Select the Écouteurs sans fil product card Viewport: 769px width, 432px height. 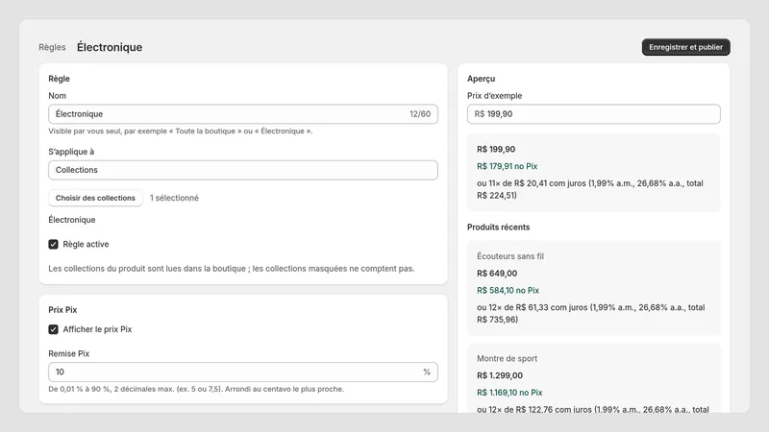coord(593,287)
